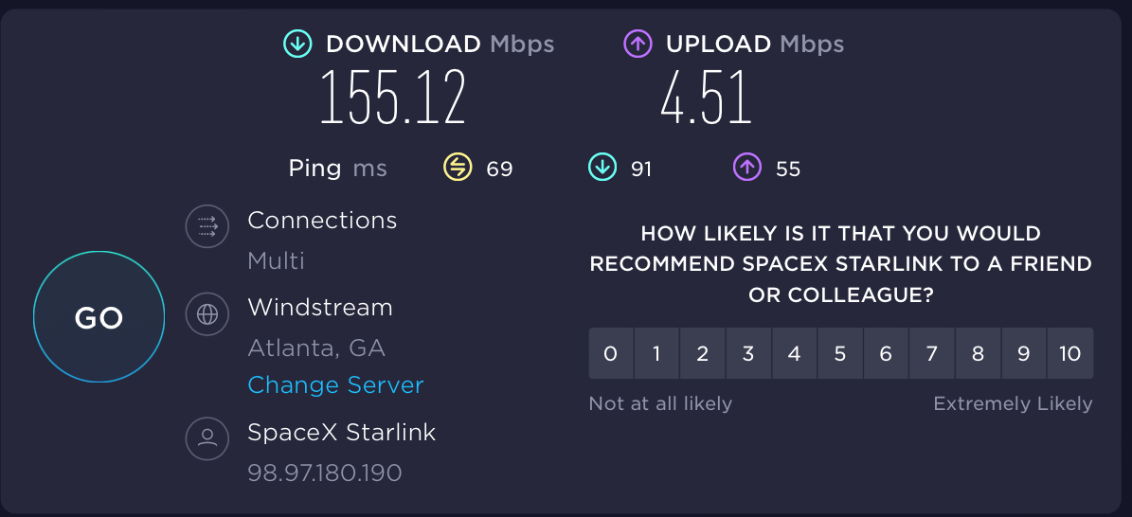Select rating 5 on the recommendation scale
1132x517 pixels.
(840, 354)
